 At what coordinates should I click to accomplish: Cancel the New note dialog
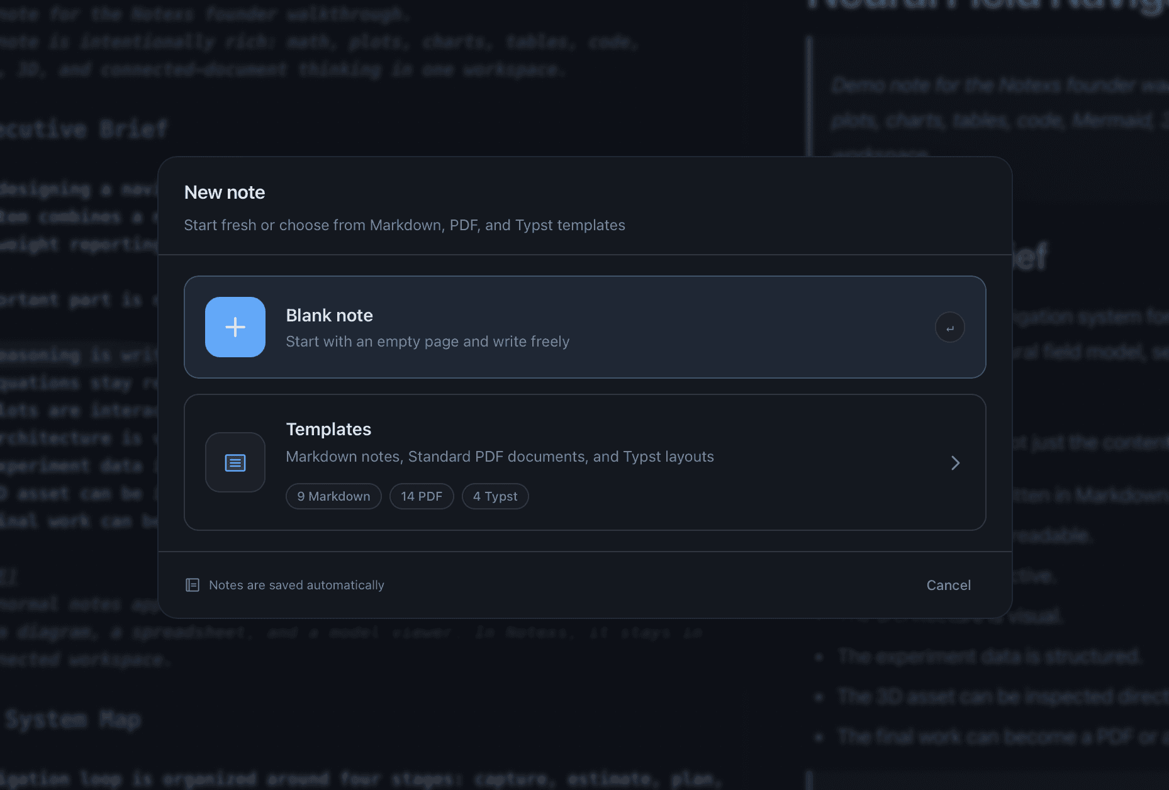click(948, 586)
